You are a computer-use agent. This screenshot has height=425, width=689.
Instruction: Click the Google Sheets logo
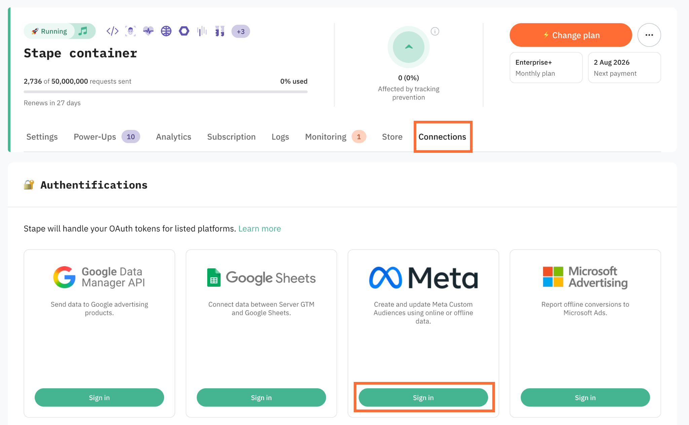pyautogui.click(x=261, y=278)
